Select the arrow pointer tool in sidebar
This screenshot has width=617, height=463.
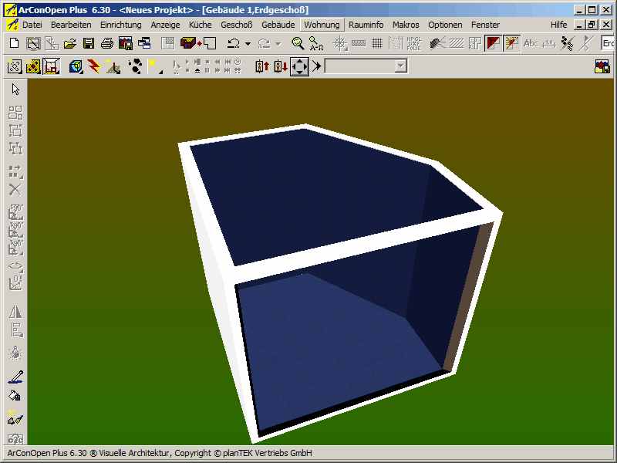coord(15,90)
